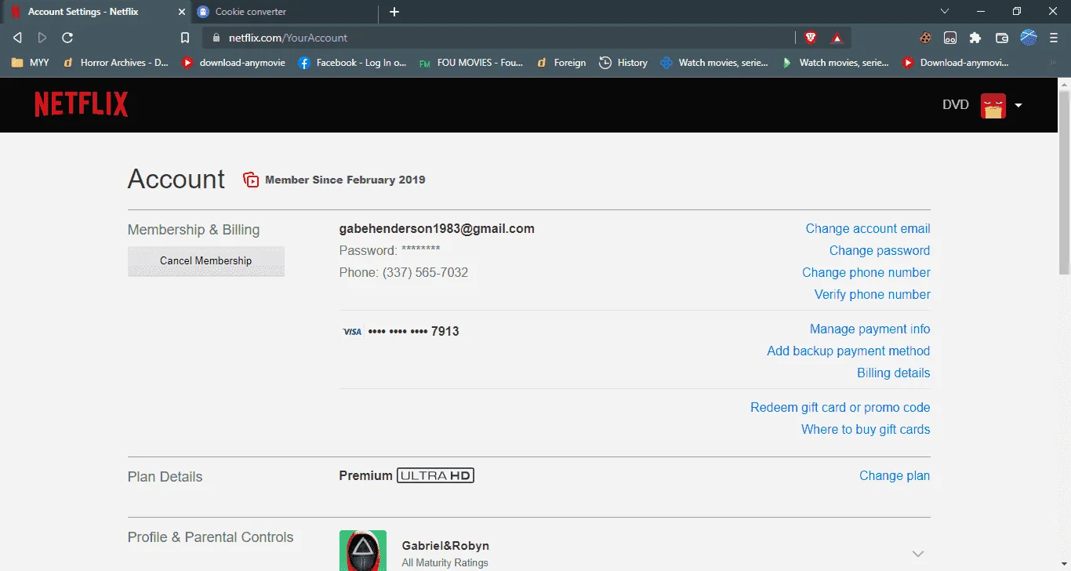Open the DVD link in header
This screenshot has height=571, width=1071.
click(x=955, y=105)
